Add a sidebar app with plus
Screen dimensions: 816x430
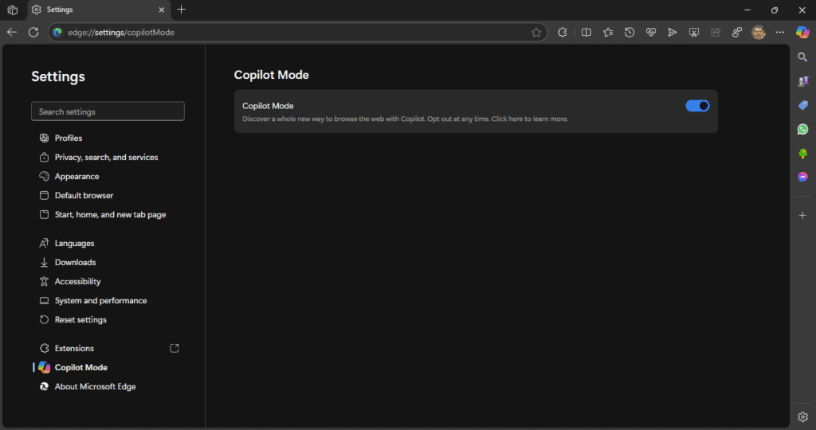[802, 215]
